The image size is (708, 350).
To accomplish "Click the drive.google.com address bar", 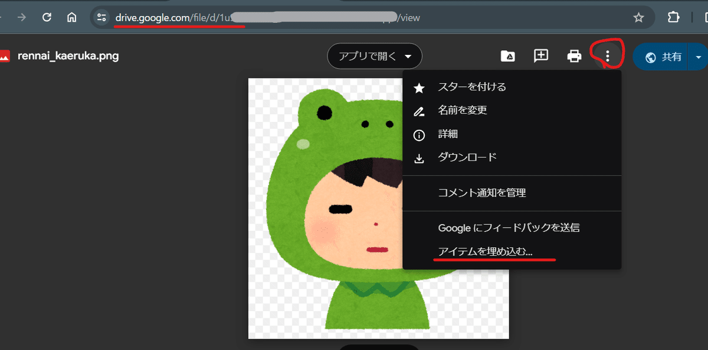I will tap(372, 18).
